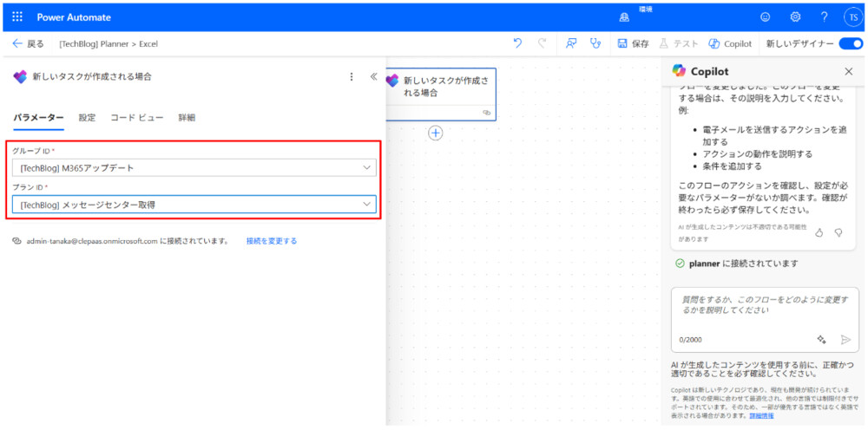
Task: Select the パラメーター tab
Action: click(39, 118)
